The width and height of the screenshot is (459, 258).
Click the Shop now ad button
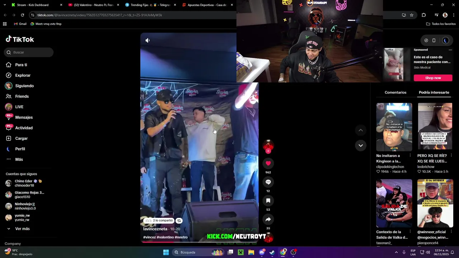[x=433, y=78]
